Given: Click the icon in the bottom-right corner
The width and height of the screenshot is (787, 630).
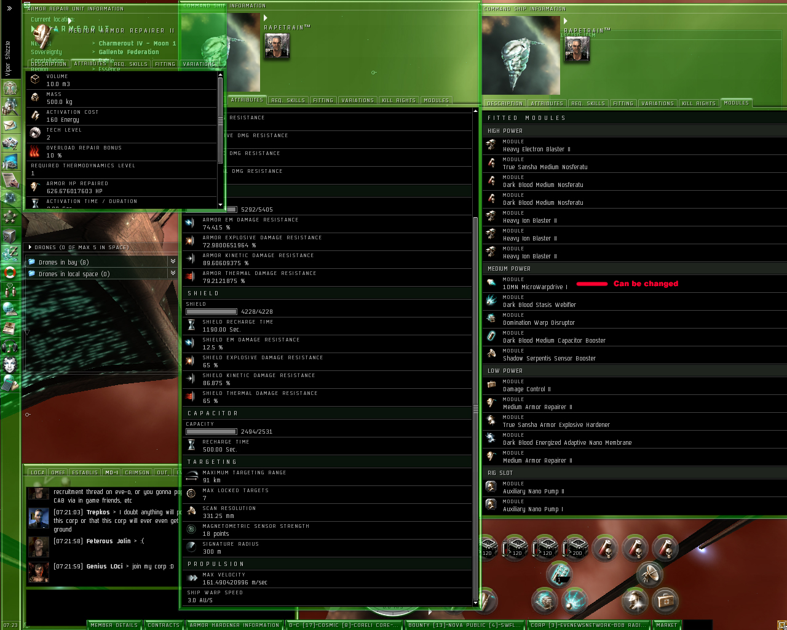Looking at the screenshot, I should (x=781, y=625).
